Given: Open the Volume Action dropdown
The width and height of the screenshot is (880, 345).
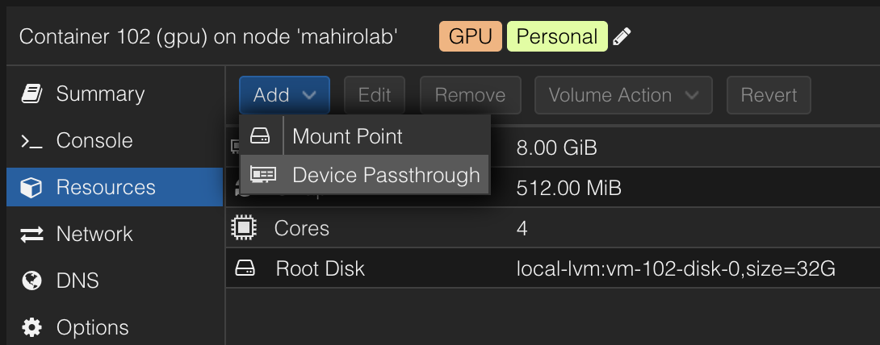Looking at the screenshot, I should click(623, 94).
